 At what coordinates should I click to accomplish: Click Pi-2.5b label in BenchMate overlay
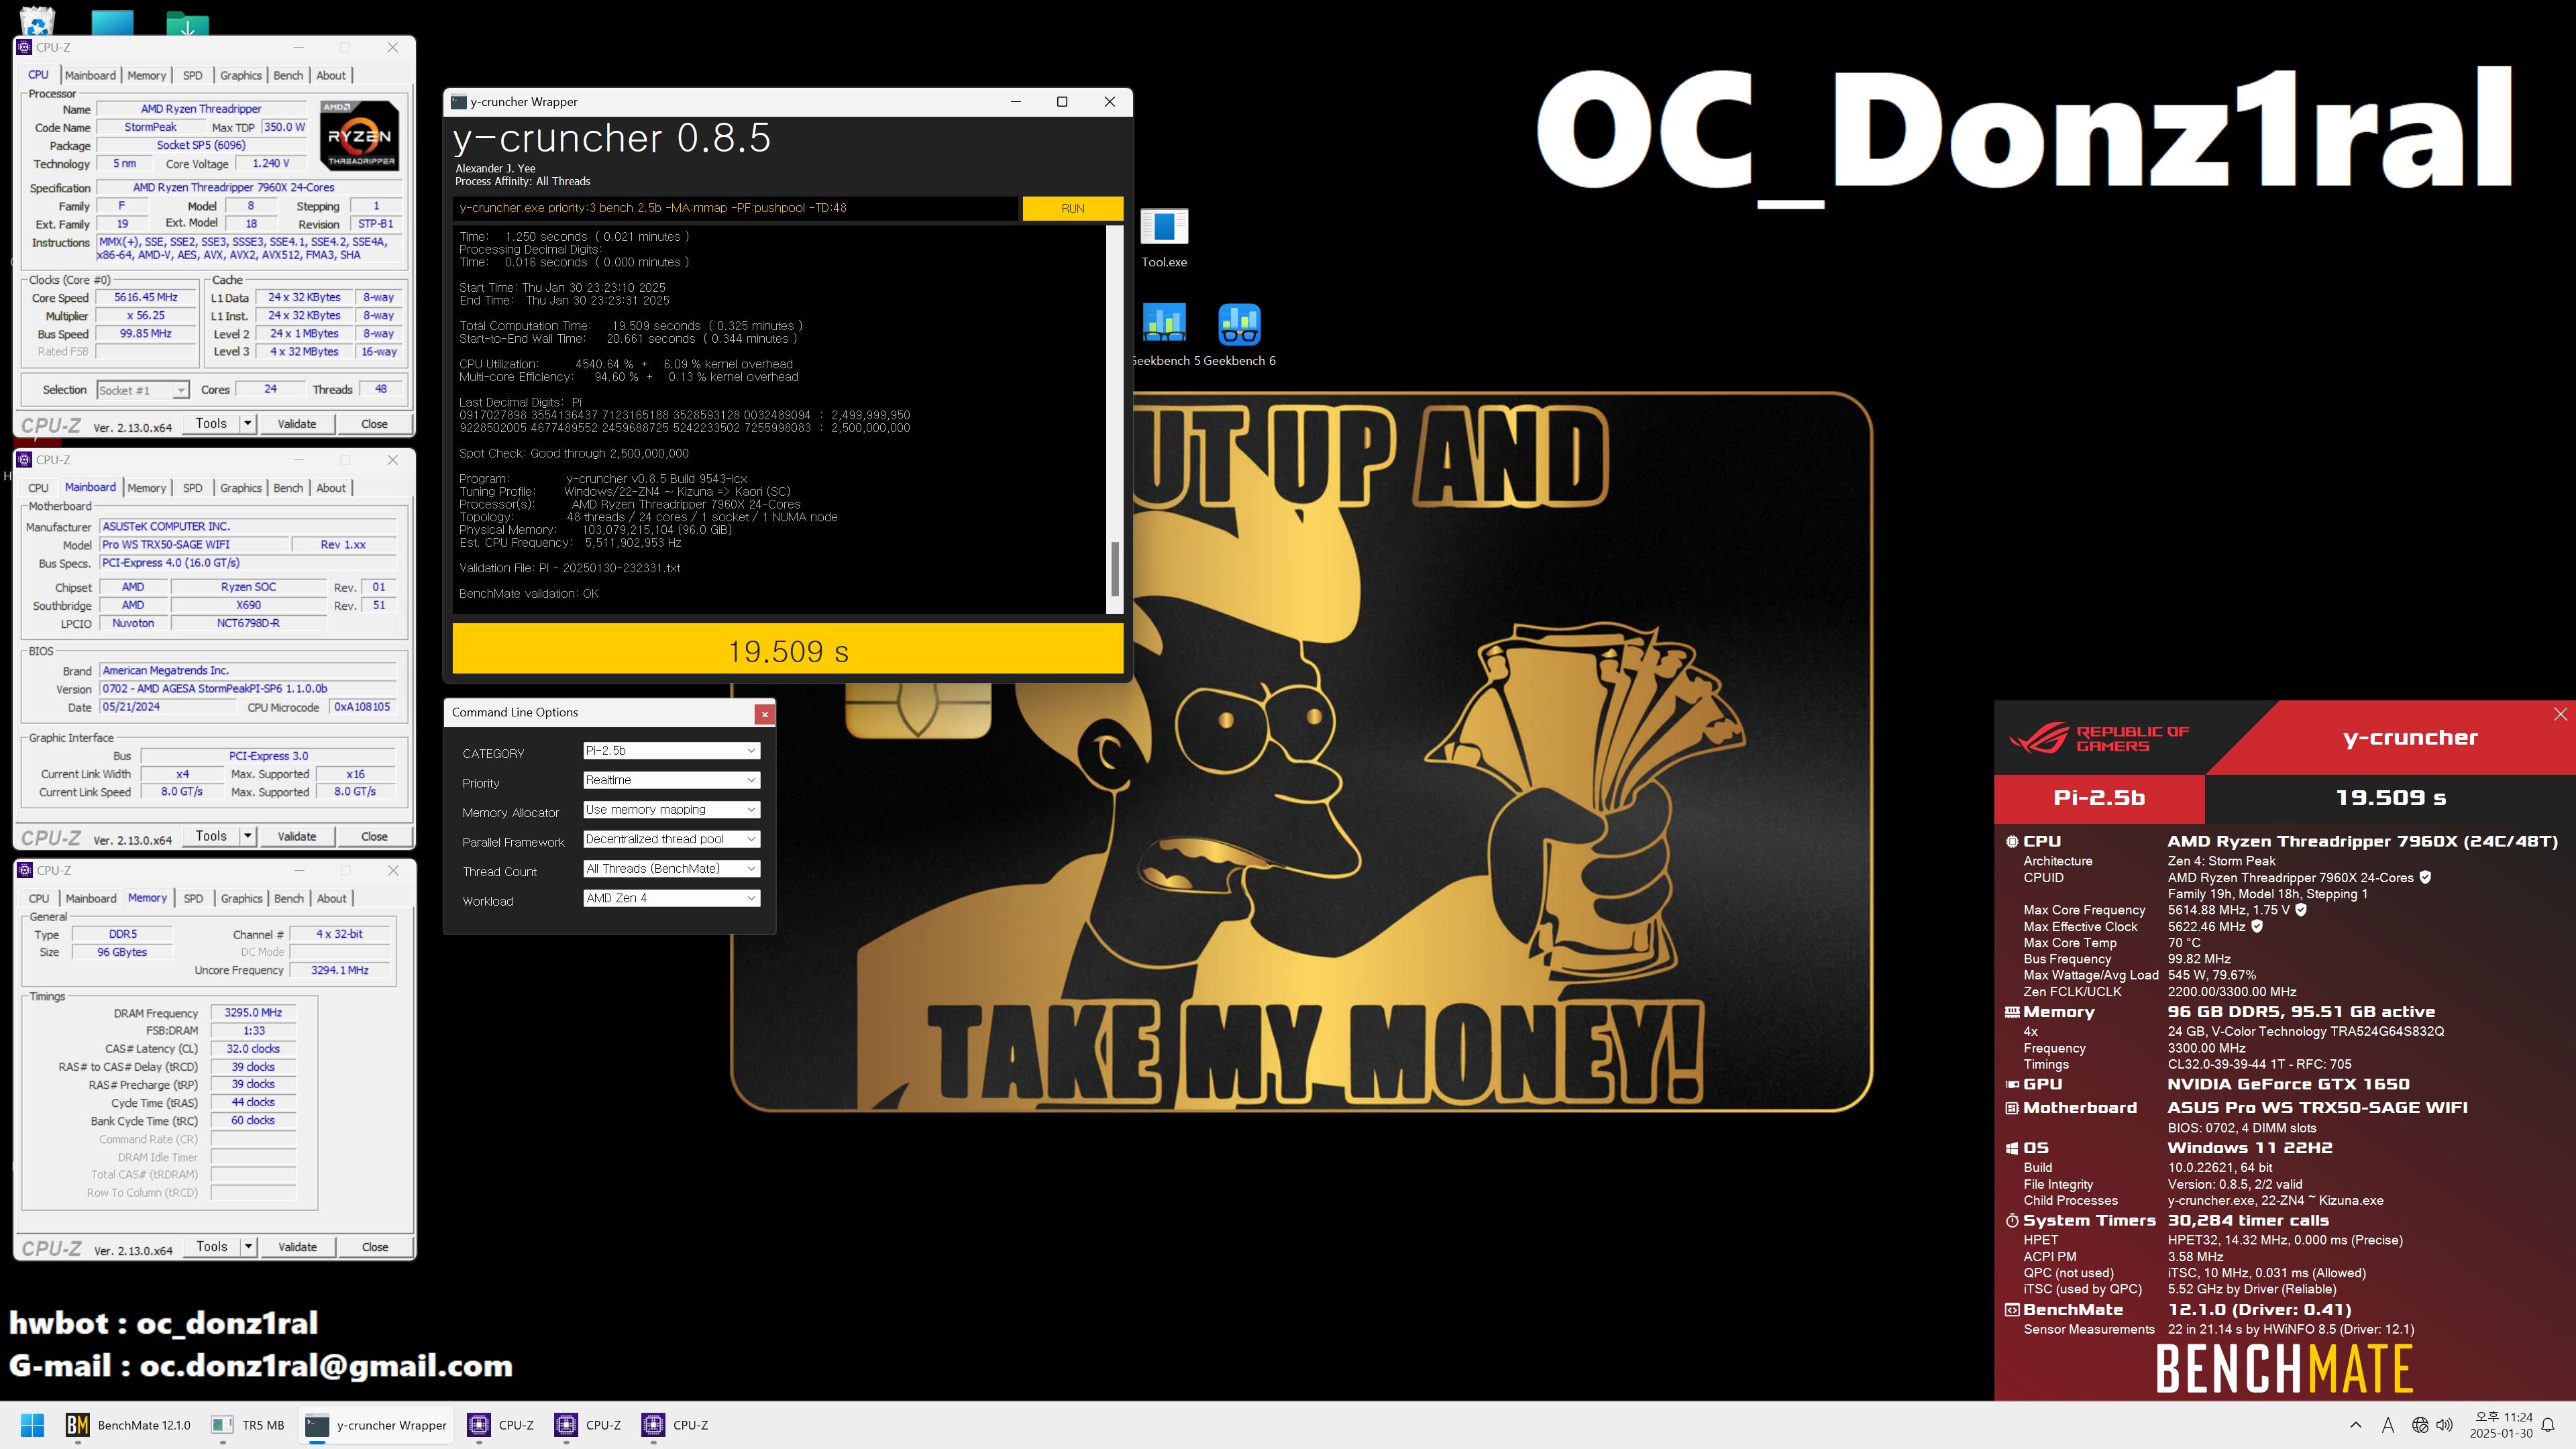tap(2099, 798)
